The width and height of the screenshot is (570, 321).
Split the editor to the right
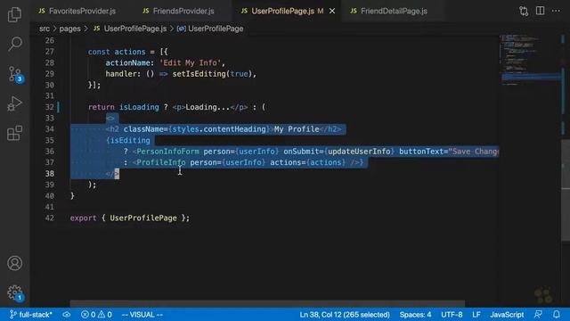[541, 11]
